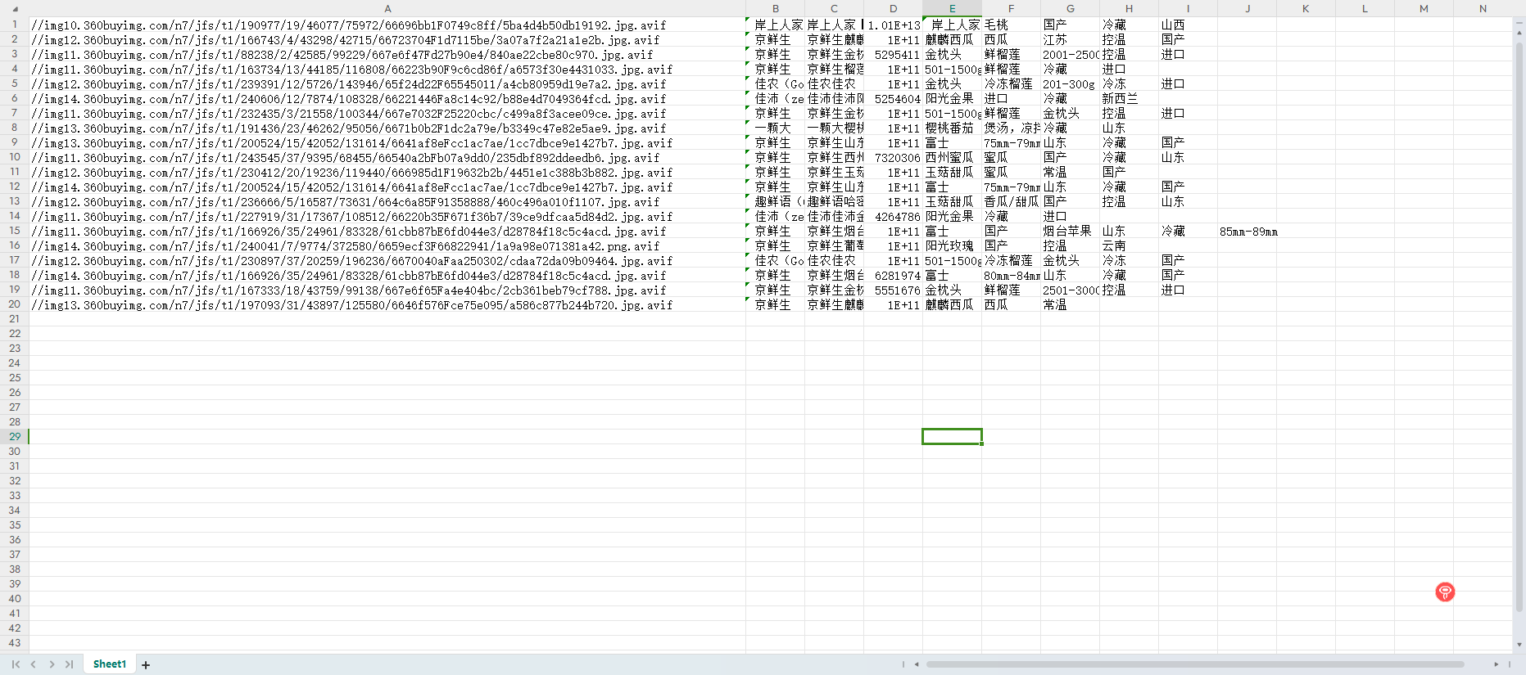
Task: Click the horizontal scrollbar thumb
Action: tap(1195, 664)
